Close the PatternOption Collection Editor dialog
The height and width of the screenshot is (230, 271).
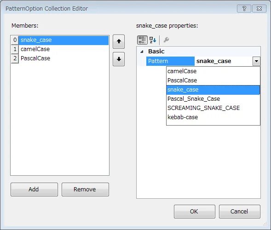(259, 8)
